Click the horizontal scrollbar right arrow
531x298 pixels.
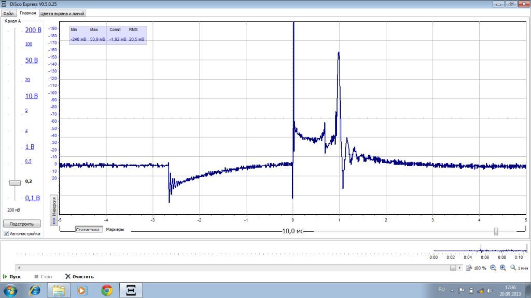click(459, 268)
